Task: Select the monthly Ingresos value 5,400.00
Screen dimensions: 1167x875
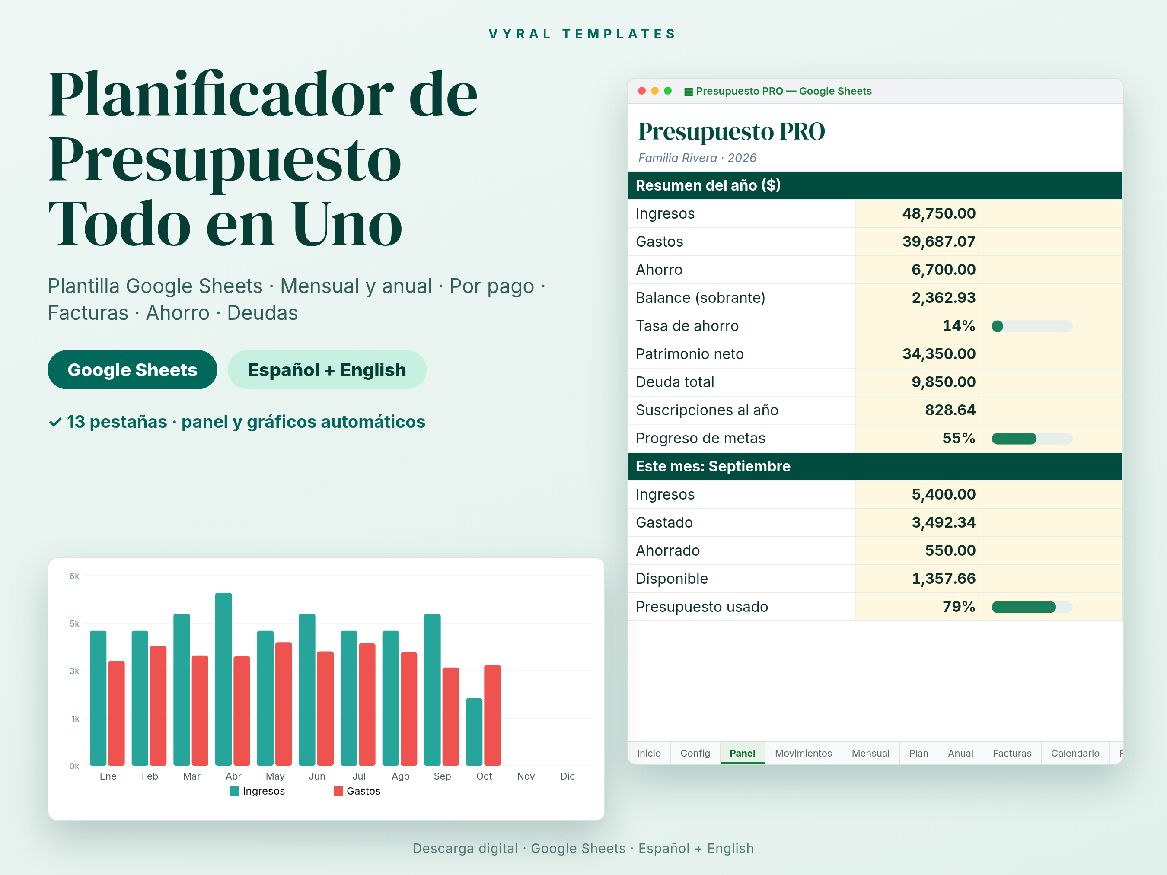Action: click(943, 494)
